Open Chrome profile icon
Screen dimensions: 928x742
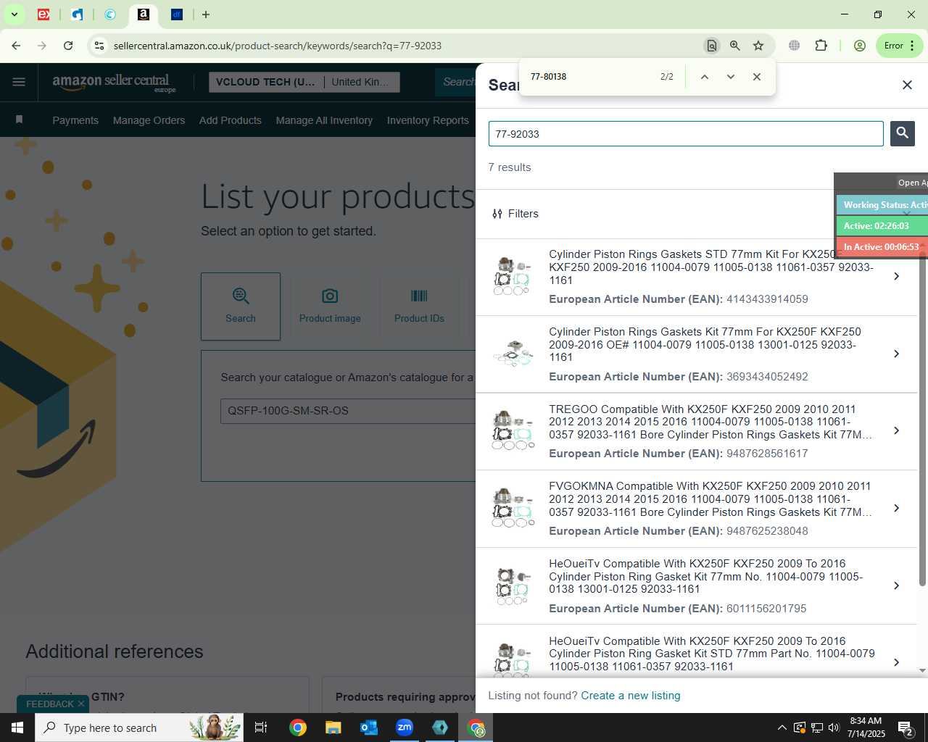[x=860, y=46]
